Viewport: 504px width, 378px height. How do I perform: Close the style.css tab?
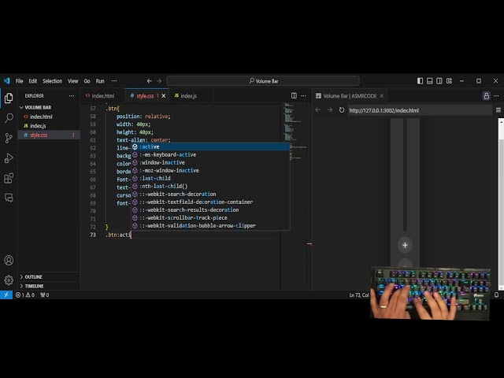164,96
